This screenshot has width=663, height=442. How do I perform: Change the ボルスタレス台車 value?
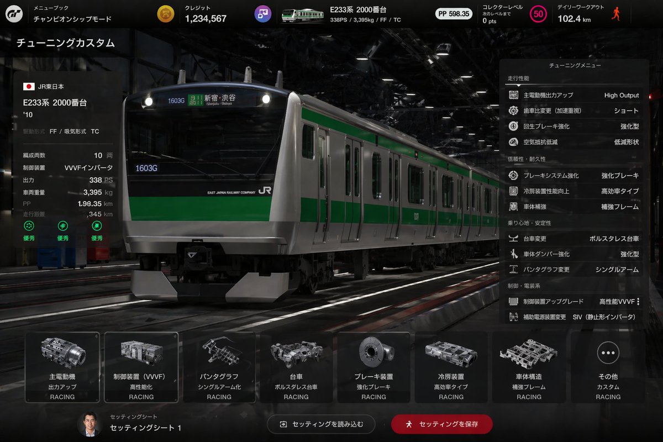[614, 239]
